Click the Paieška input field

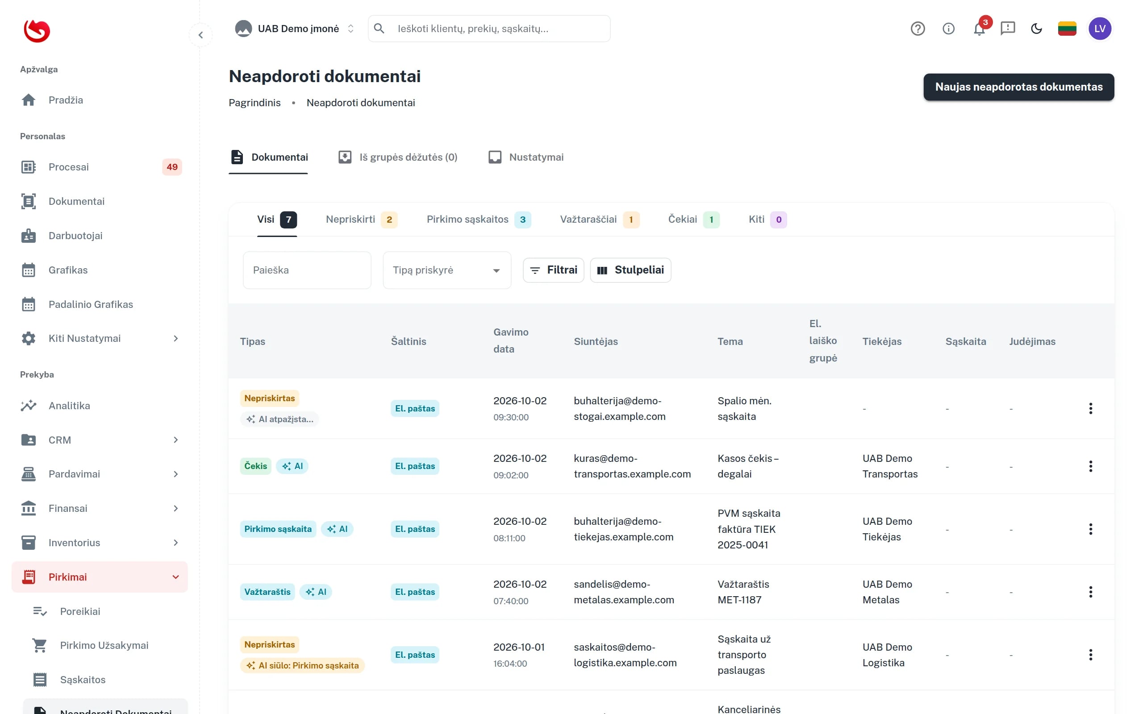click(307, 270)
